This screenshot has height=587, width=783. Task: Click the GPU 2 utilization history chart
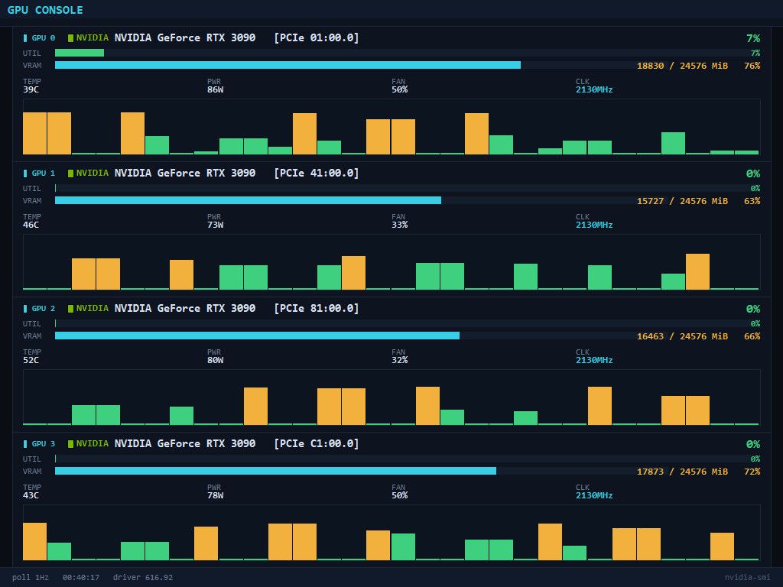[x=391, y=397]
